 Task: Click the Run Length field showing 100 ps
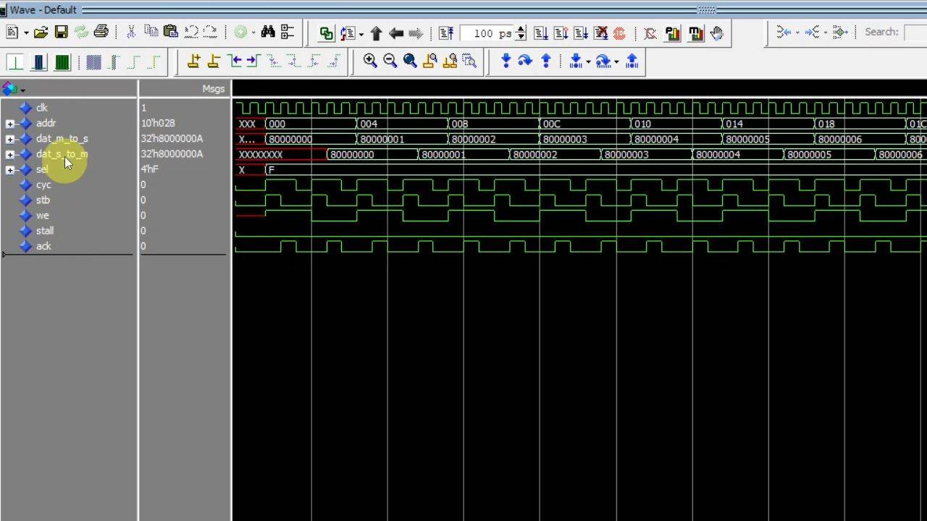[486, 33]
